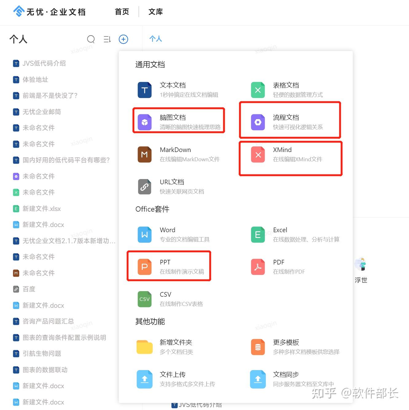This screenshot has width=409, height=410.
Task: Select the Word blue W icon
Action: (x=145, y=235)
